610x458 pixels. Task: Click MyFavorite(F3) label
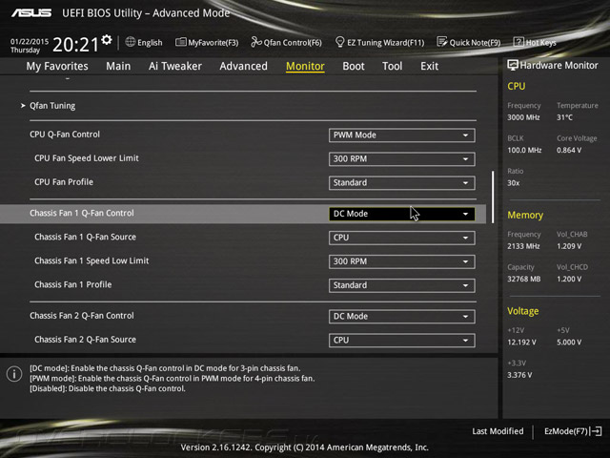[213, 42]
